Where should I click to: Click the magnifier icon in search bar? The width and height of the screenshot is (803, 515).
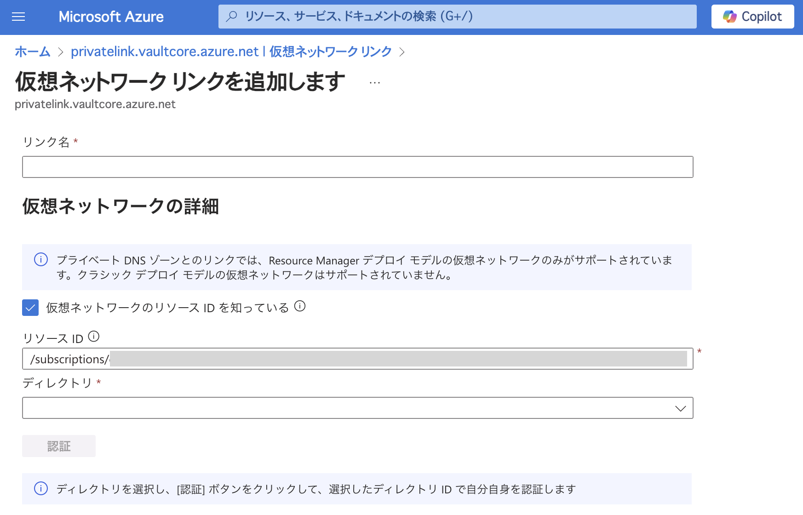click(x=232, y=17)
